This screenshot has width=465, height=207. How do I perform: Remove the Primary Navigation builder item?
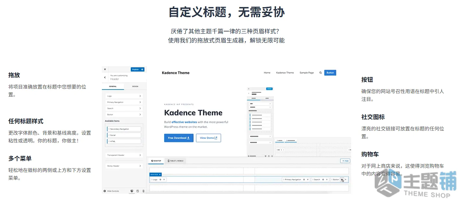[x=308, y=179]
